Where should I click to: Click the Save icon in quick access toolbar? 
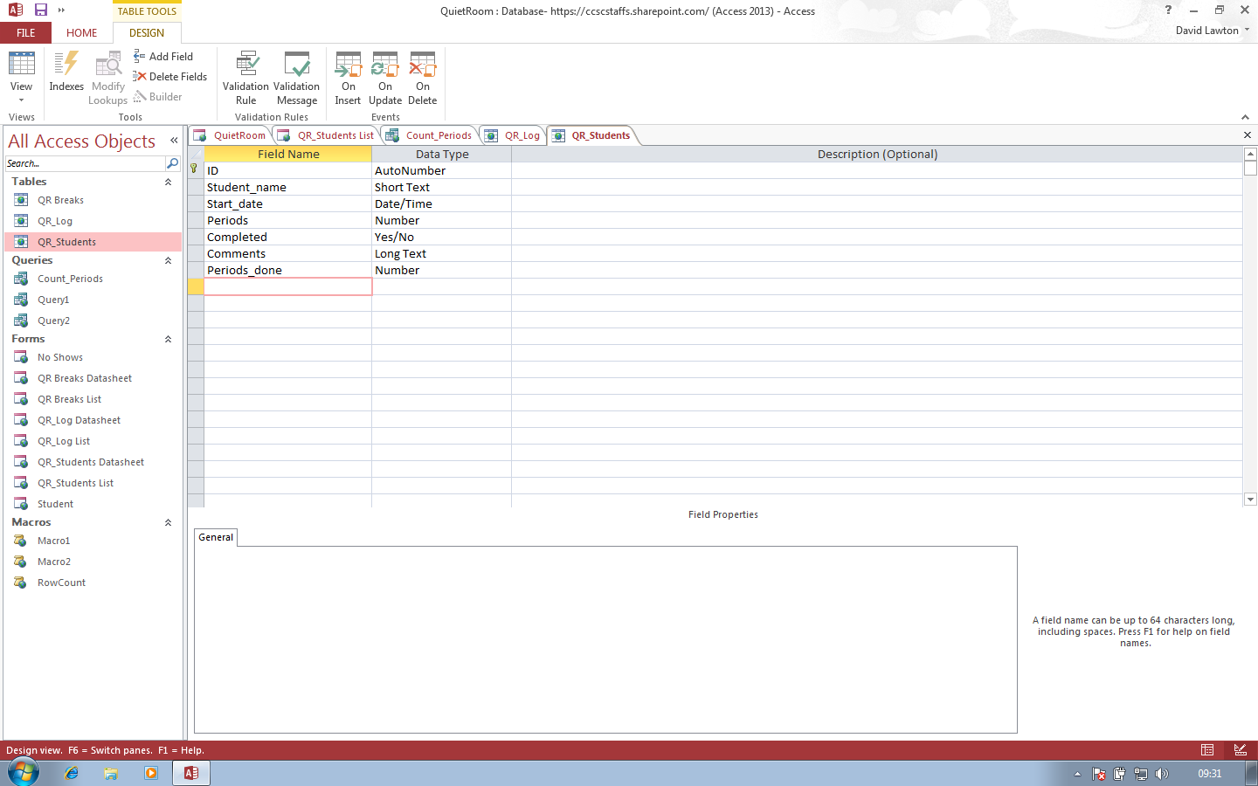pyautogui.click(x=41, y=10)
